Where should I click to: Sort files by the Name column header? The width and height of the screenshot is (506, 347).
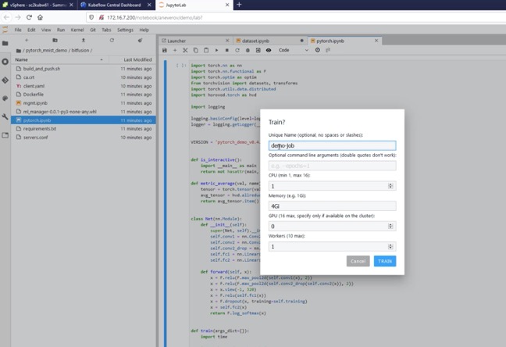pos(22,59)
